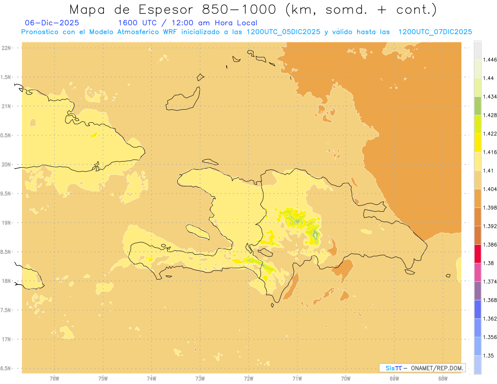Click the initialization text "1200UTC_05DIC2025"
Screen dimensions: 497x384
[x=283, y=32]
